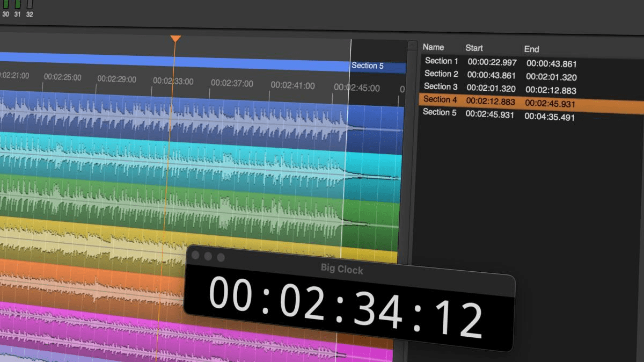
Task: Click Section 3 end time 00:02:12.883
Action: pyautogui.click(x=551, y=90)
